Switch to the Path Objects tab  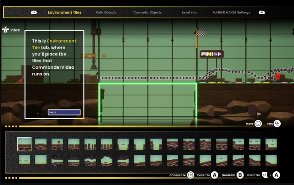[106, 12]
